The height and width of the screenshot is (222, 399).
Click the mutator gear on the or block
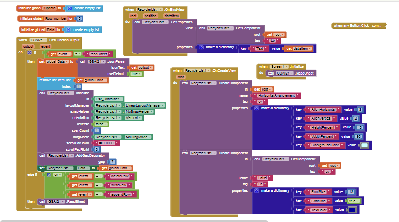pyautogui.click(x=48, y=176)
